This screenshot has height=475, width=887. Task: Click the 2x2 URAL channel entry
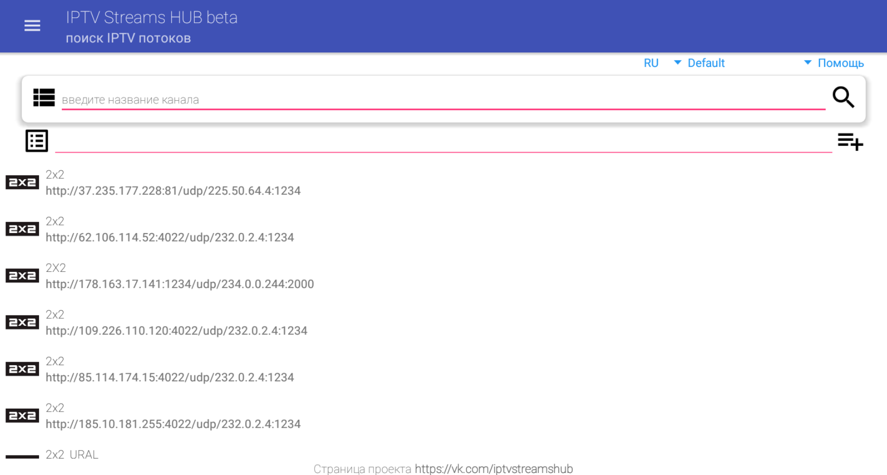pyautogui.click(x=72, y=455)
